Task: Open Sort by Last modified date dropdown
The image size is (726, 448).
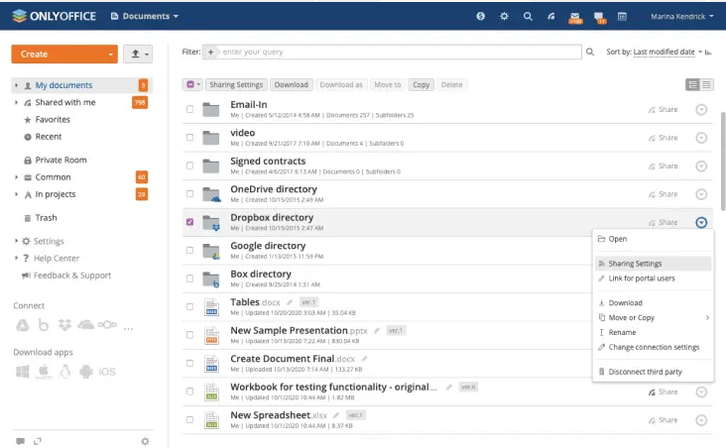Action: click(667, 52)
